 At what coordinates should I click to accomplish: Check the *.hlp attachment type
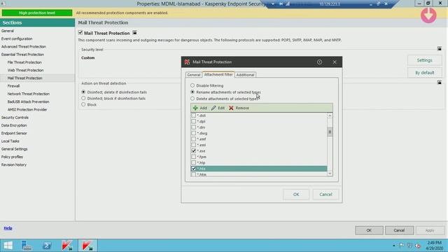point(193,162)
